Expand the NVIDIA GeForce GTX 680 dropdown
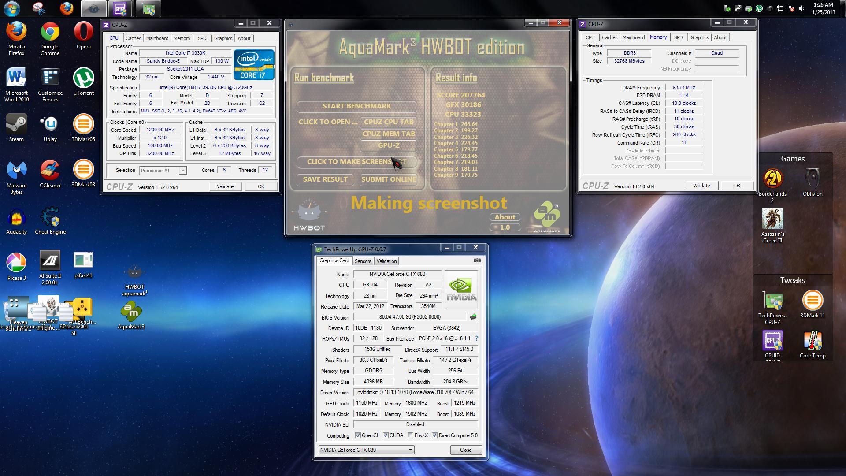 366,450
